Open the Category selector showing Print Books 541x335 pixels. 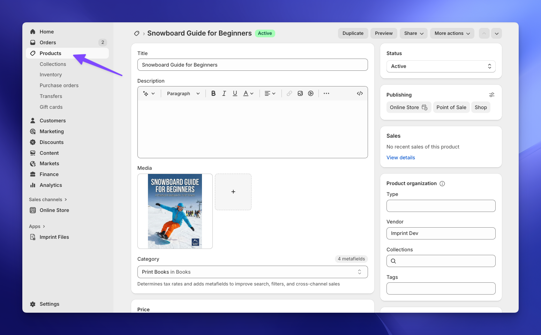(x=253, y=272)
